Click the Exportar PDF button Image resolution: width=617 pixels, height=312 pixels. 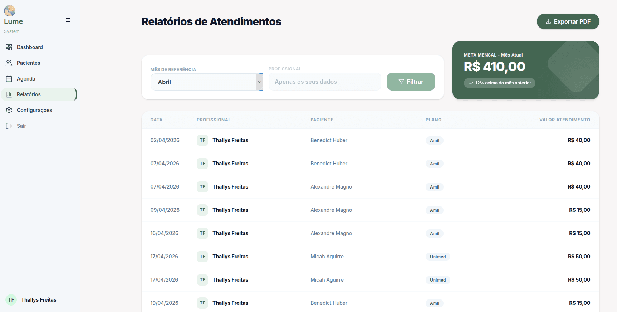tap(568, 21)
